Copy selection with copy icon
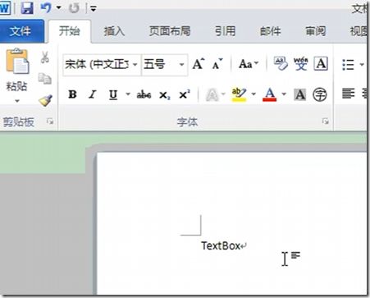The image size is (370, 298). click(44, 79)
